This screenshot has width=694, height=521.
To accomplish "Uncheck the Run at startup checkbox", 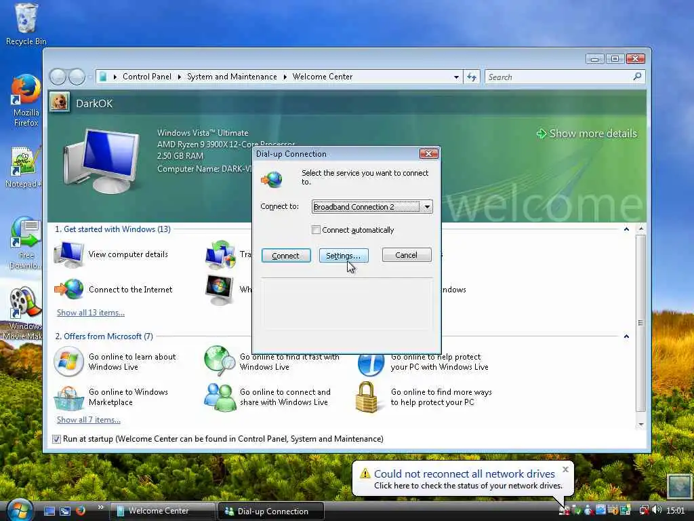I will pyautogui.click(x=56, y=439).
